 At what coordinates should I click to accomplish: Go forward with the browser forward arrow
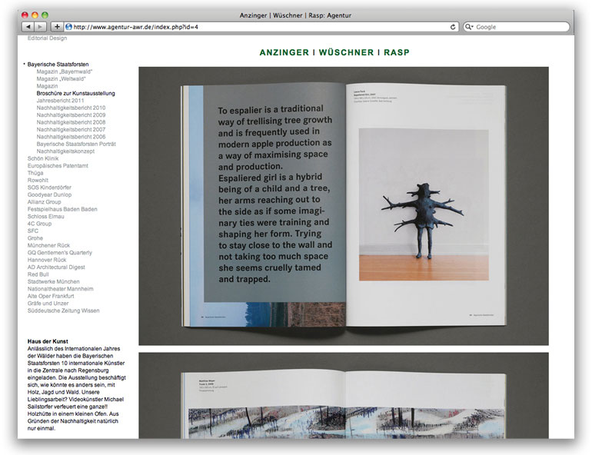tap(40, 27)
